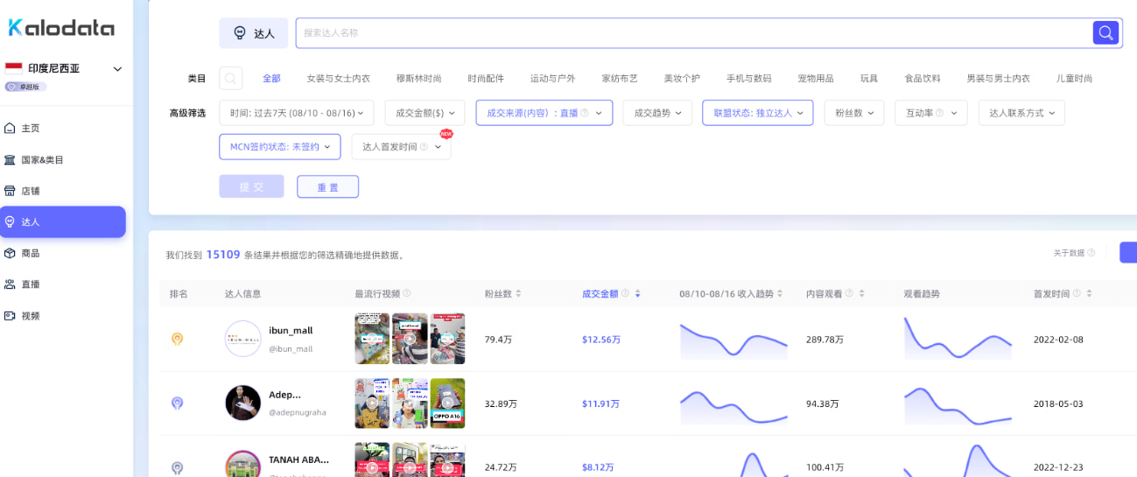Click the 商品 product box icon
This screenshot has width=1137, height=477.
pos(11,253)
